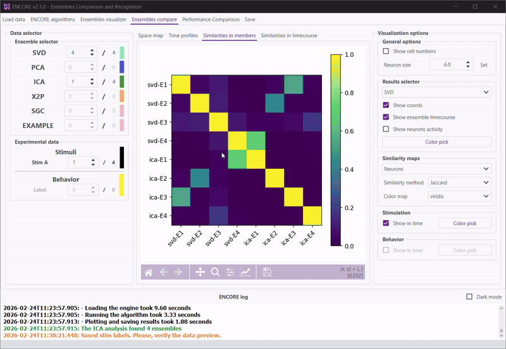The width and height of the screenshot is (506, 349).
Task: Click Behavior Color pick button
Action: click(x=465, y=250)
